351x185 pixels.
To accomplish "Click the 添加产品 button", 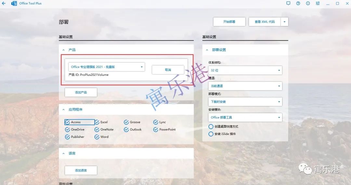I will [81, 92].
